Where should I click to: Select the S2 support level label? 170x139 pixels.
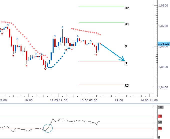point(127,86)
